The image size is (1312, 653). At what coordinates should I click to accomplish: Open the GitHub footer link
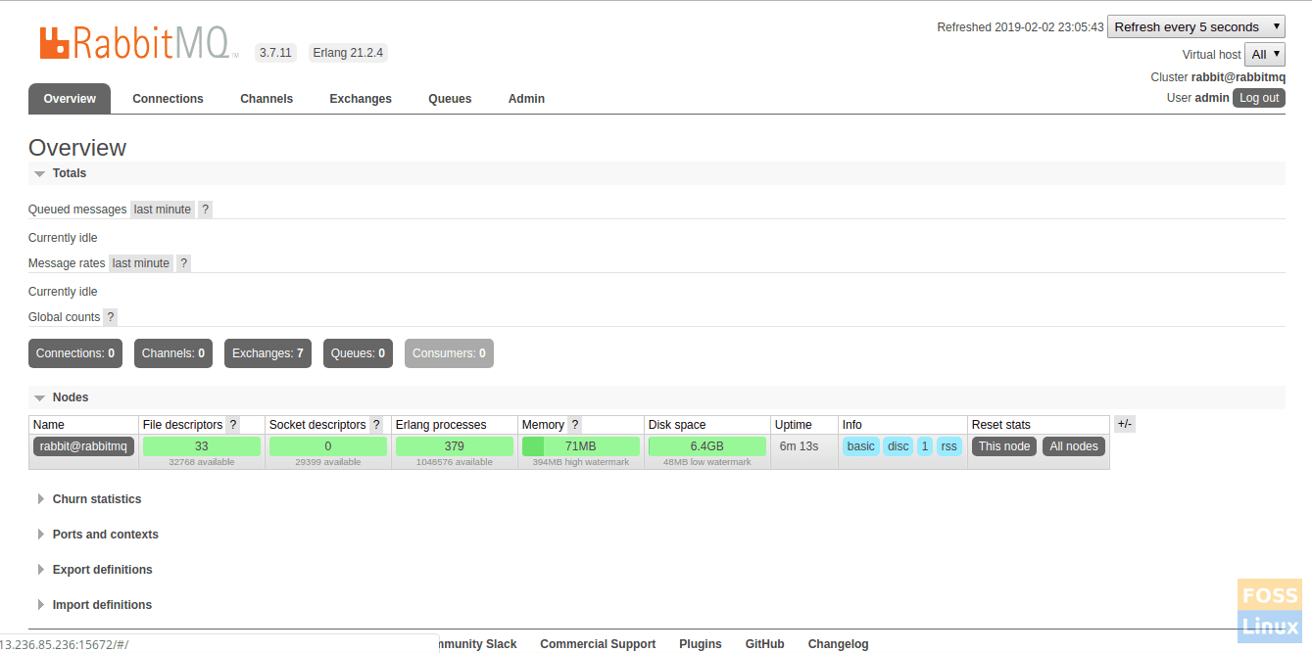pos(764,644)
